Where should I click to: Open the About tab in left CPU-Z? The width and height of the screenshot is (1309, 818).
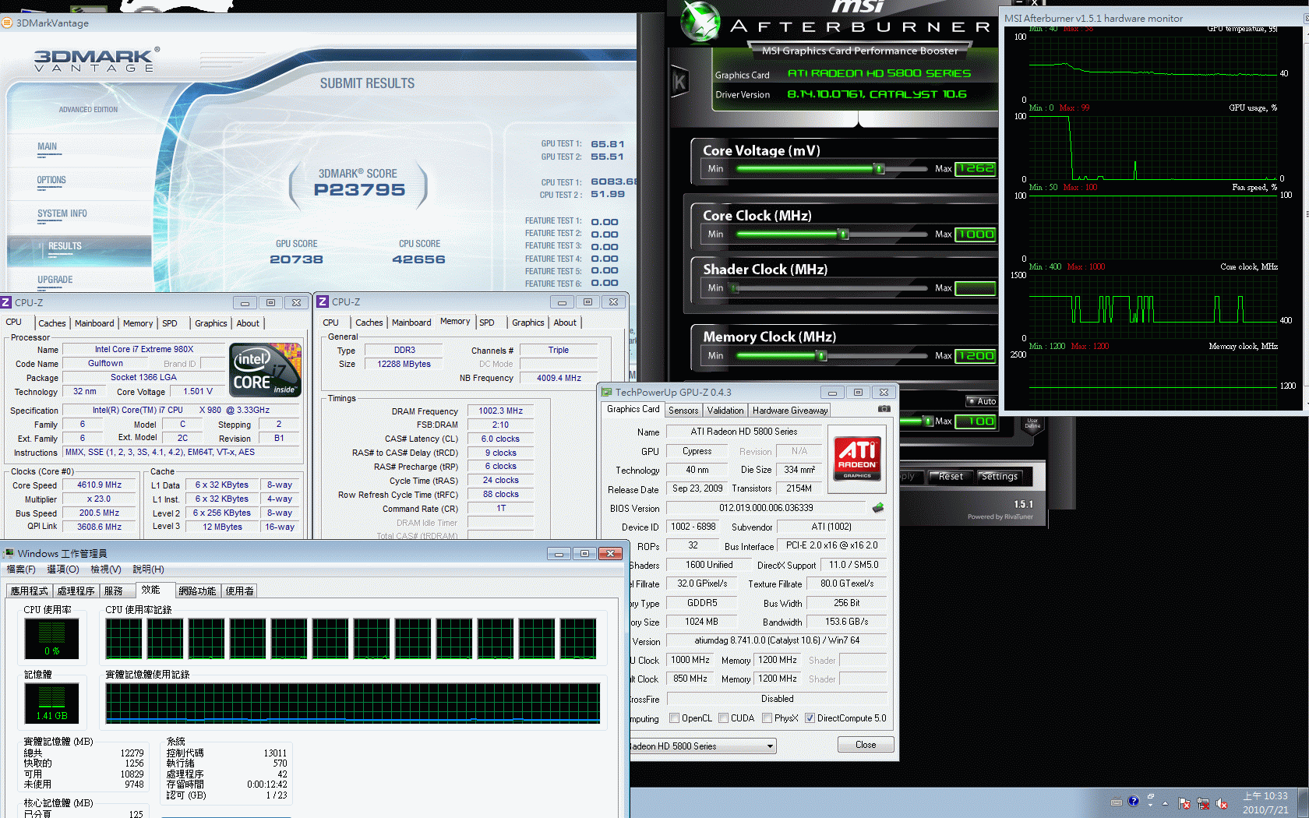pyautogui.click(x=248, y=323)
